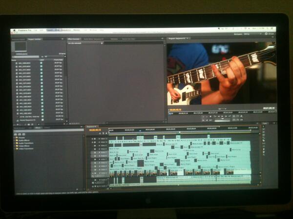Viewport: 293px width, 219px height.
Task: Click the CS Live button
Action: click(270, 34)
